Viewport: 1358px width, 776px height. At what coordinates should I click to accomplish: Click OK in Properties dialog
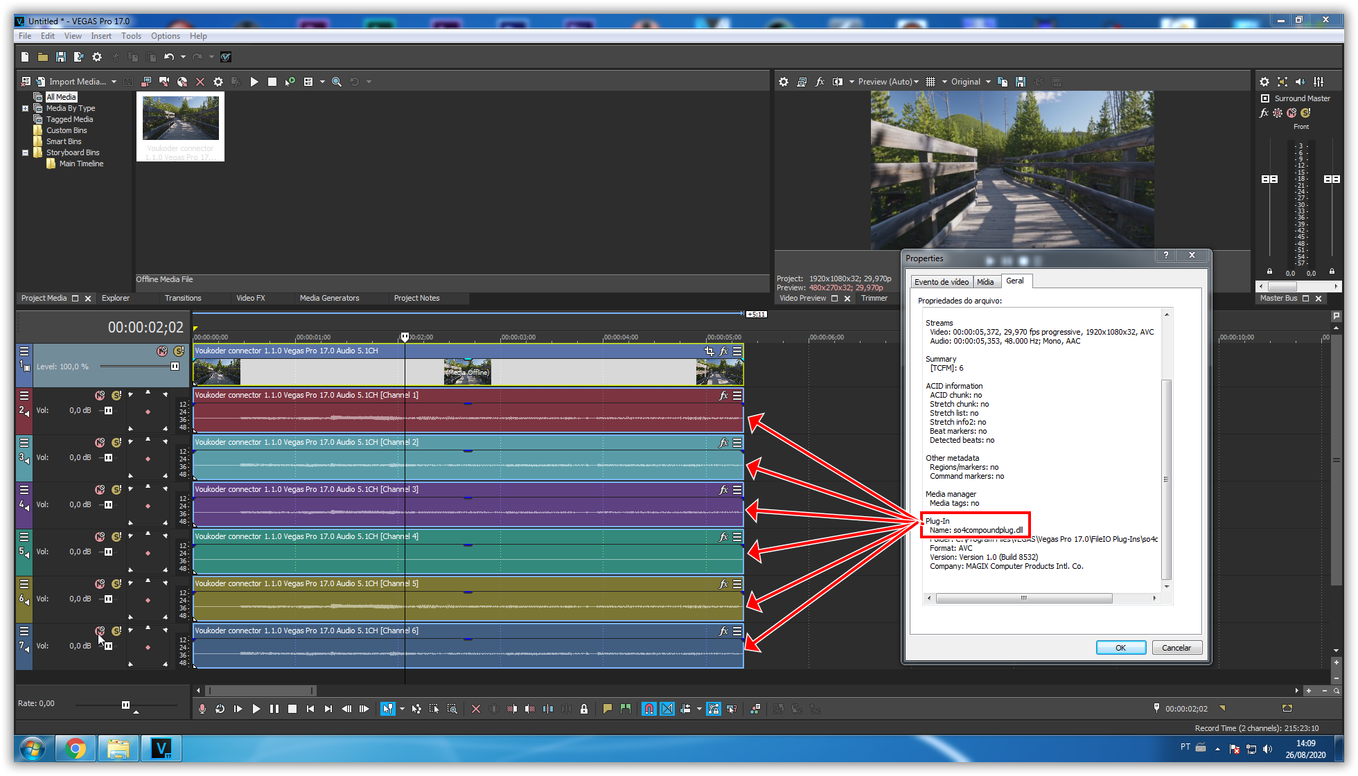[1120, 648]
